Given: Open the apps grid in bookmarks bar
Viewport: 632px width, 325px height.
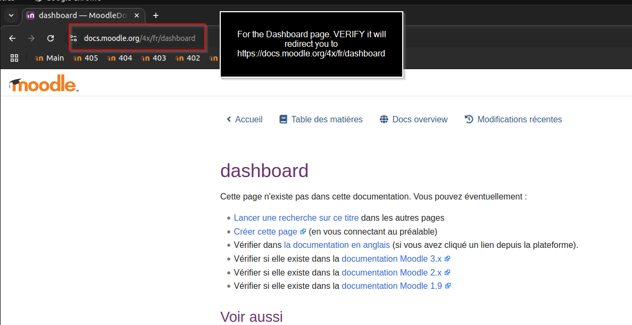Looking at the screenshot, I should [14, 58].
